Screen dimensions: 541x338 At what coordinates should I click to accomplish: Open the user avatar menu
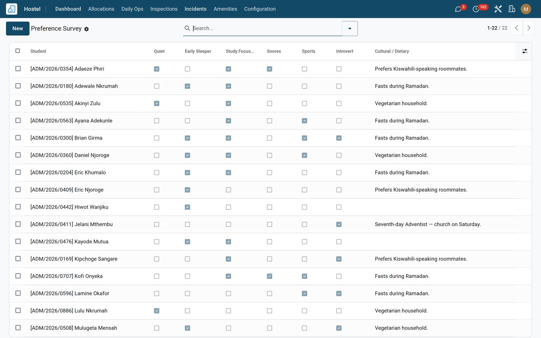pos(526,9)
